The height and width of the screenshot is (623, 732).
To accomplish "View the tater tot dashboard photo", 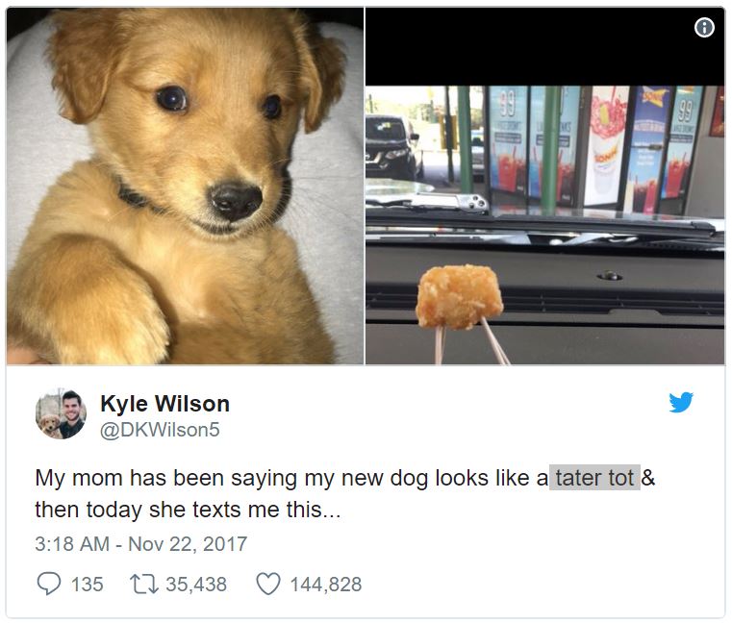I will tap(544, 186).
